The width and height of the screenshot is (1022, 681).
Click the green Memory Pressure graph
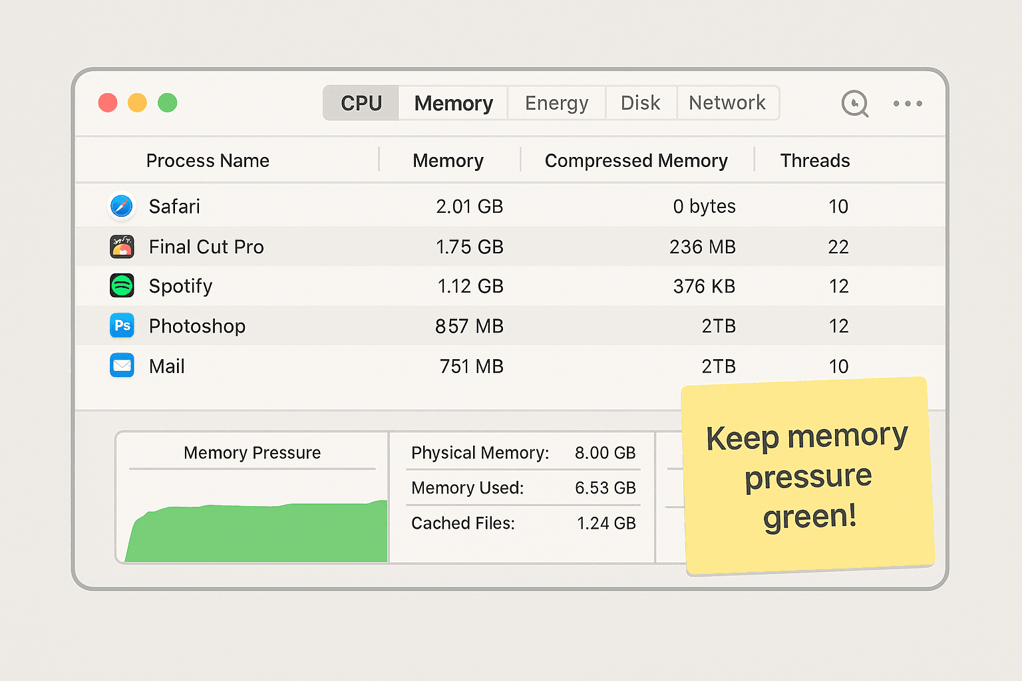click(x=256, y=533)
